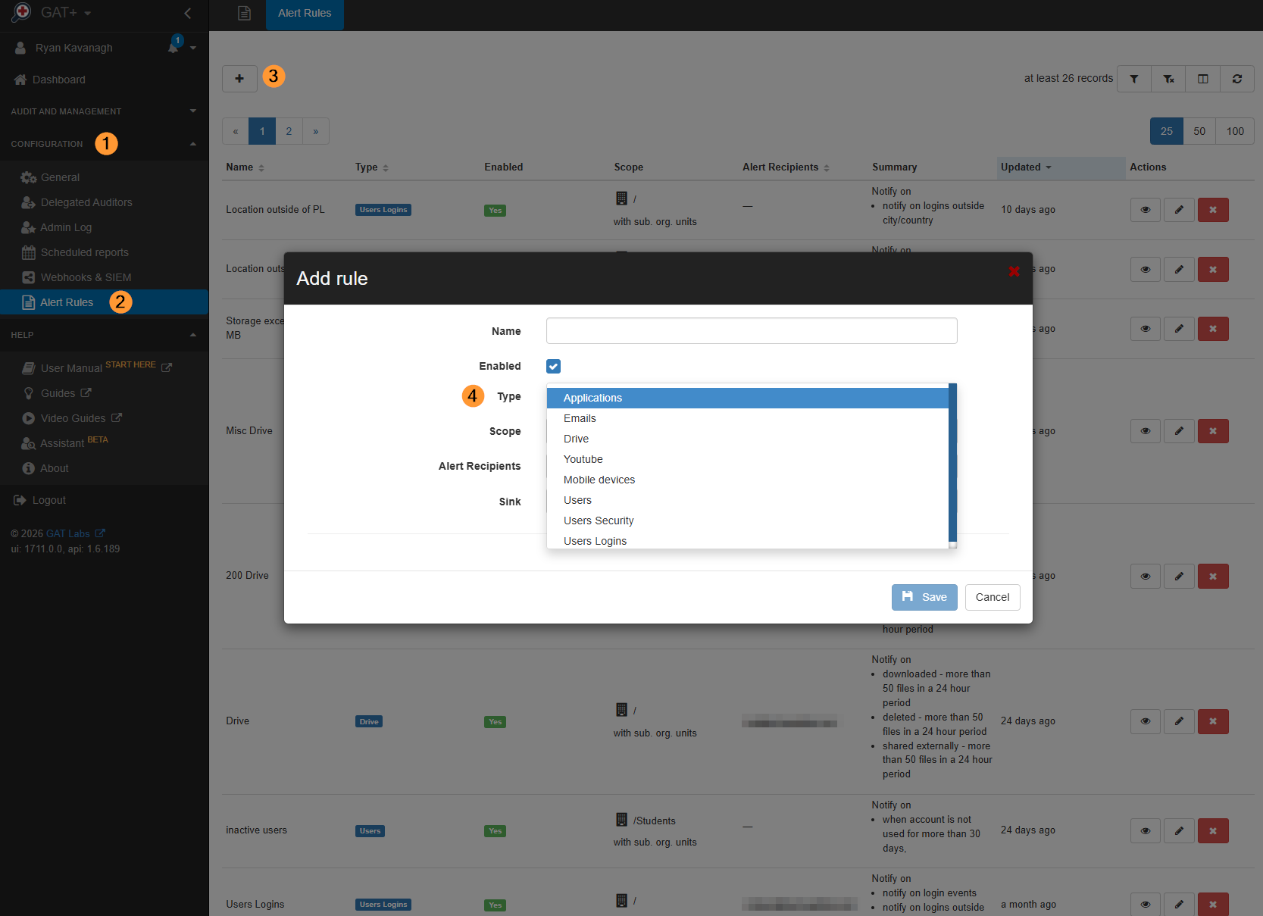The image size is (1263, 916).
Task: Click the plus icon to add rule
Action: [x=239, y=78]
